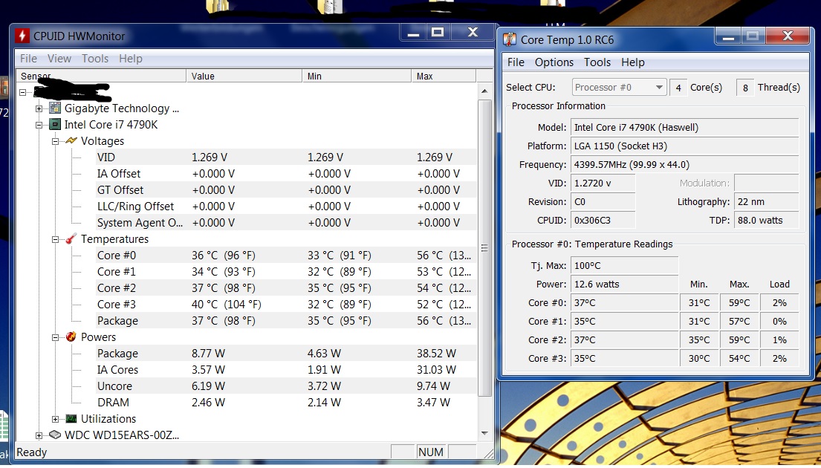
Task: Click the Package power value 8.77 W
Action: (208, 354)
